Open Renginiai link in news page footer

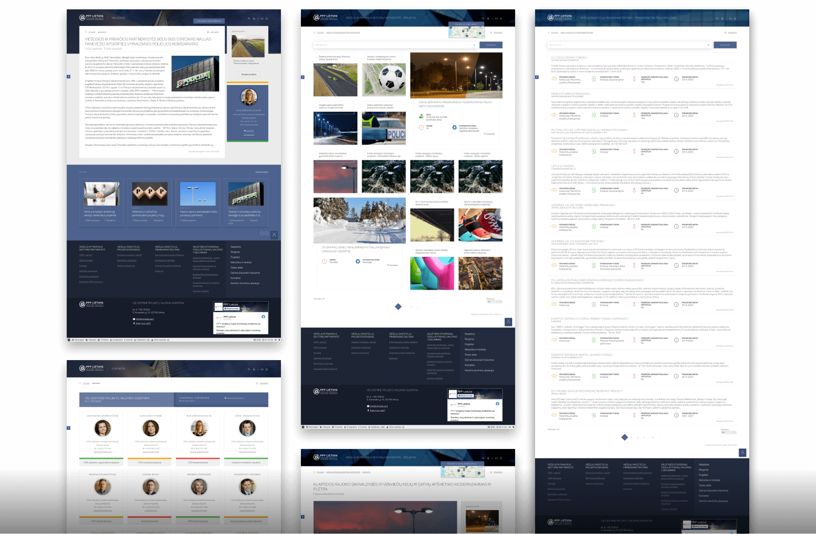[235, 252]
